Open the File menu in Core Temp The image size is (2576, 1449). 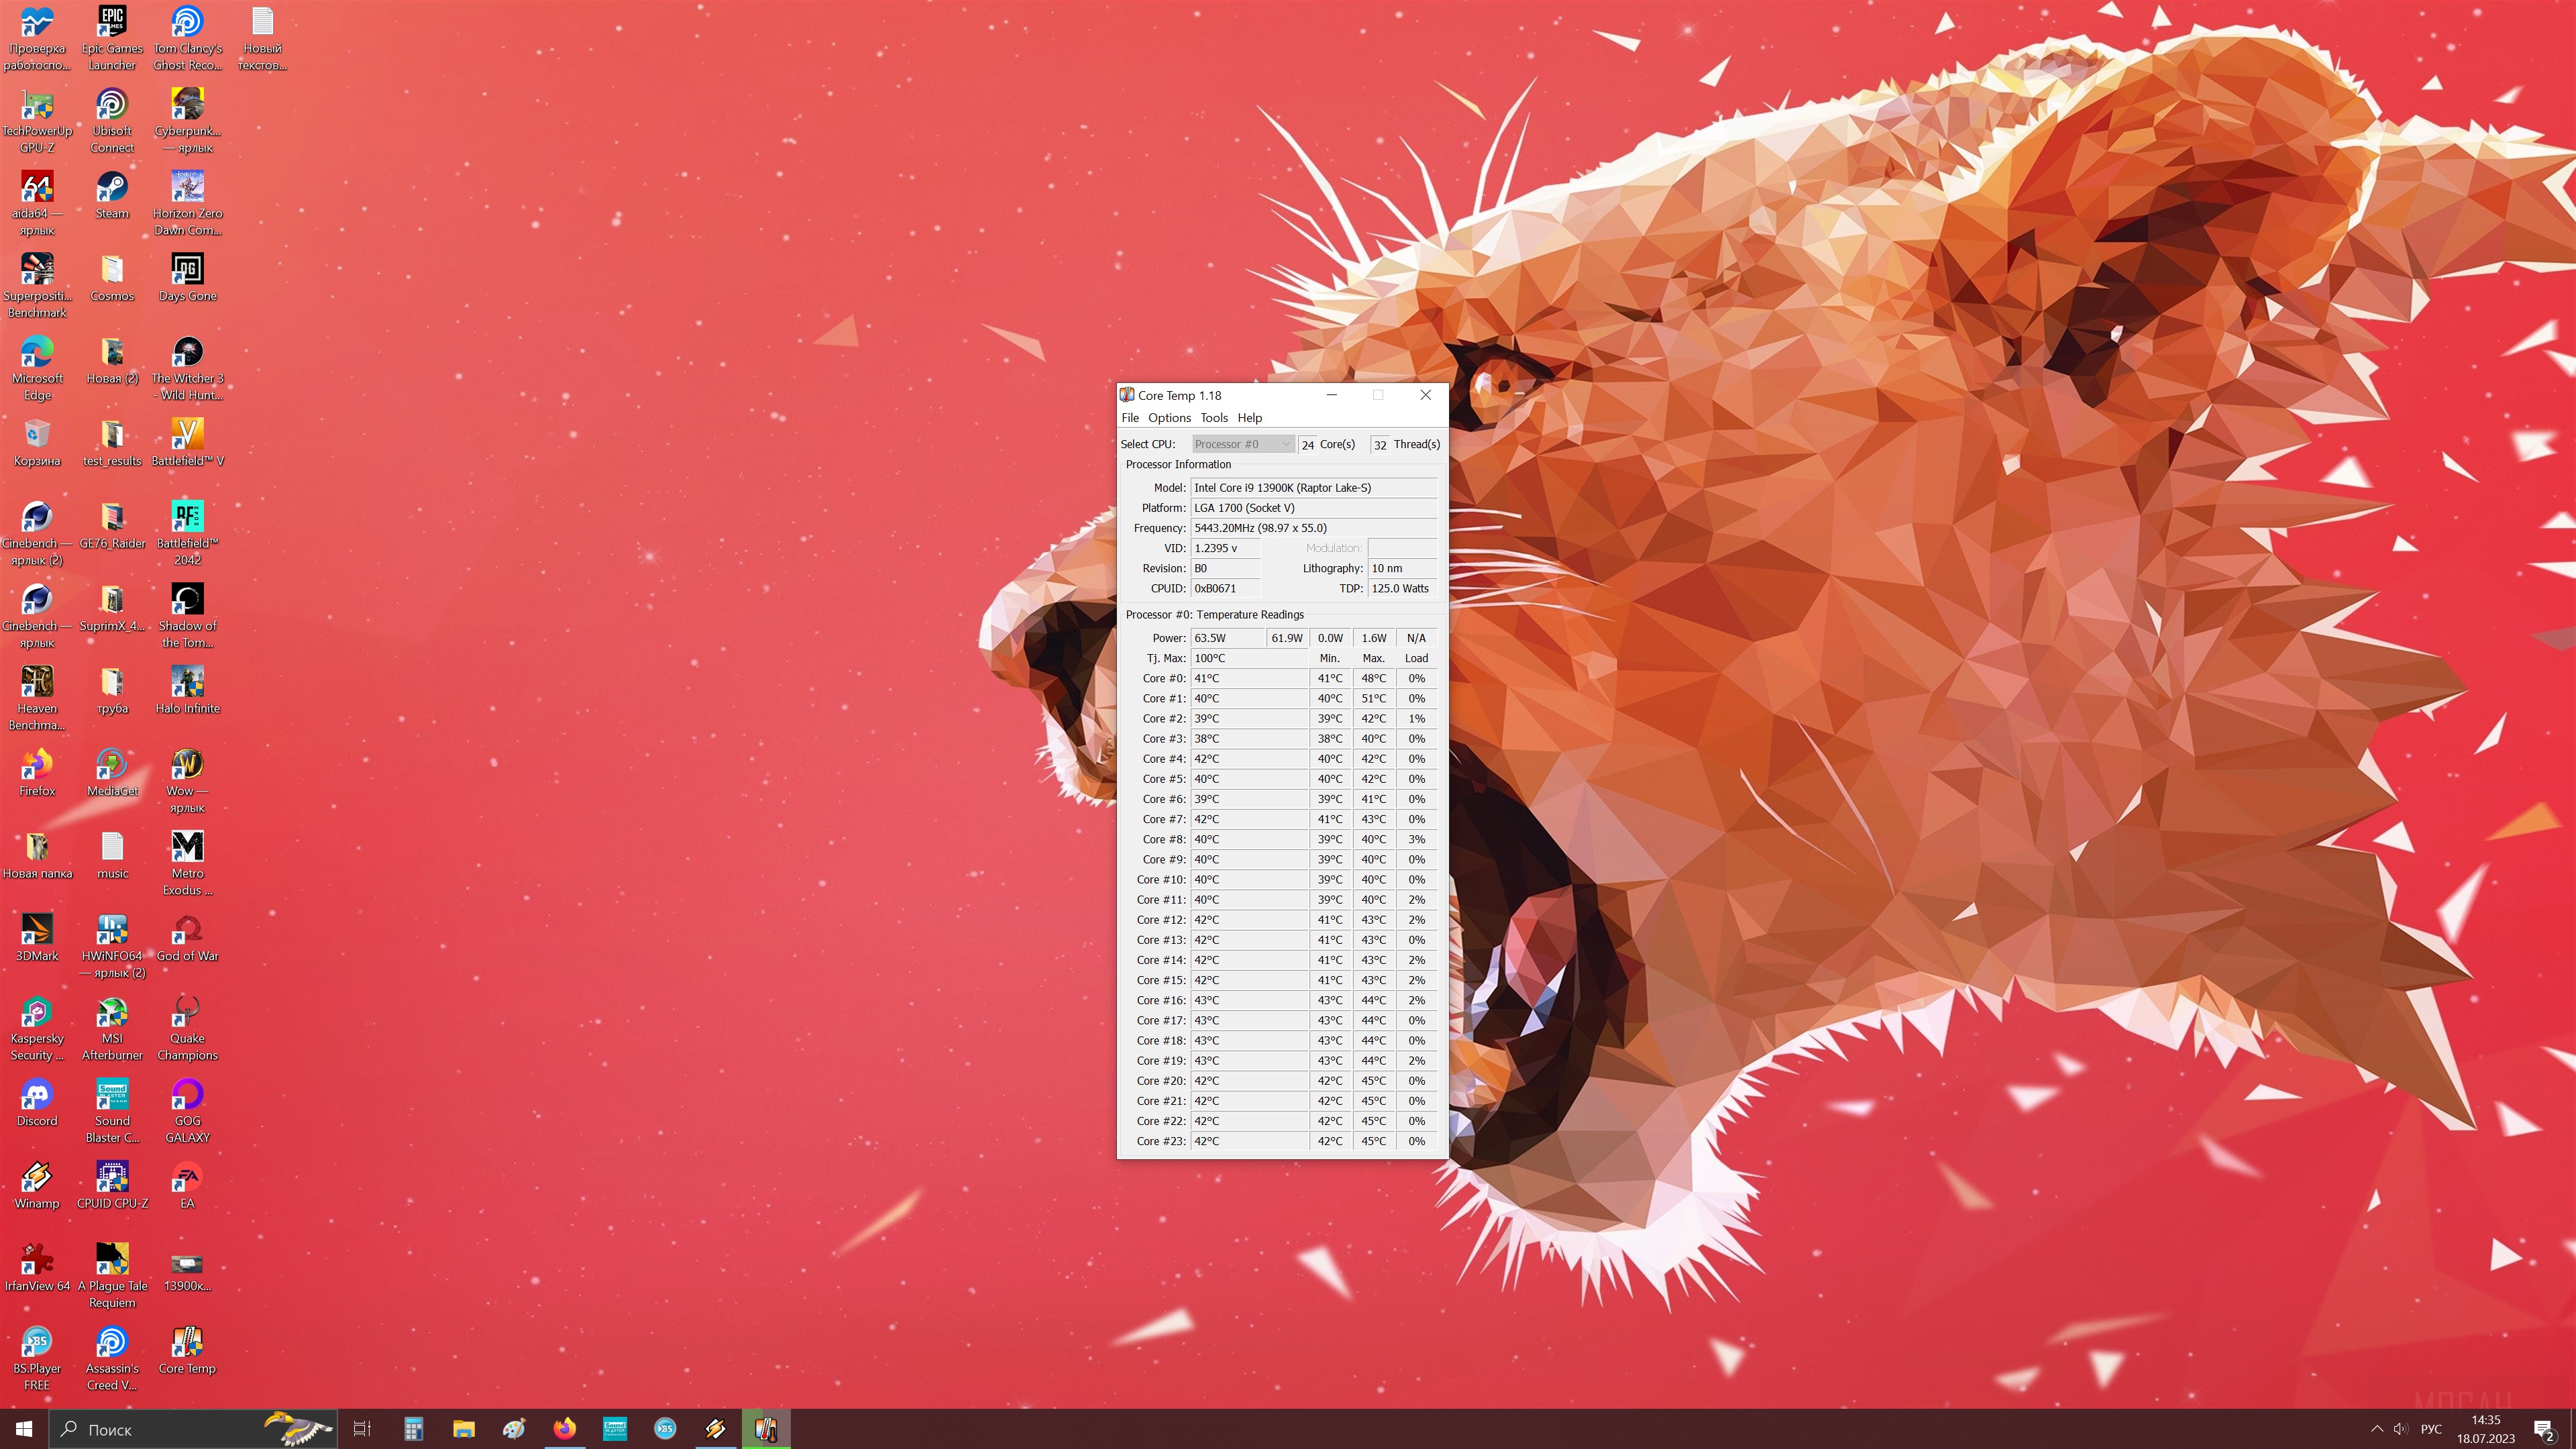[1129, 418]
